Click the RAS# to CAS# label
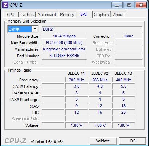 (x=25, y=93)
